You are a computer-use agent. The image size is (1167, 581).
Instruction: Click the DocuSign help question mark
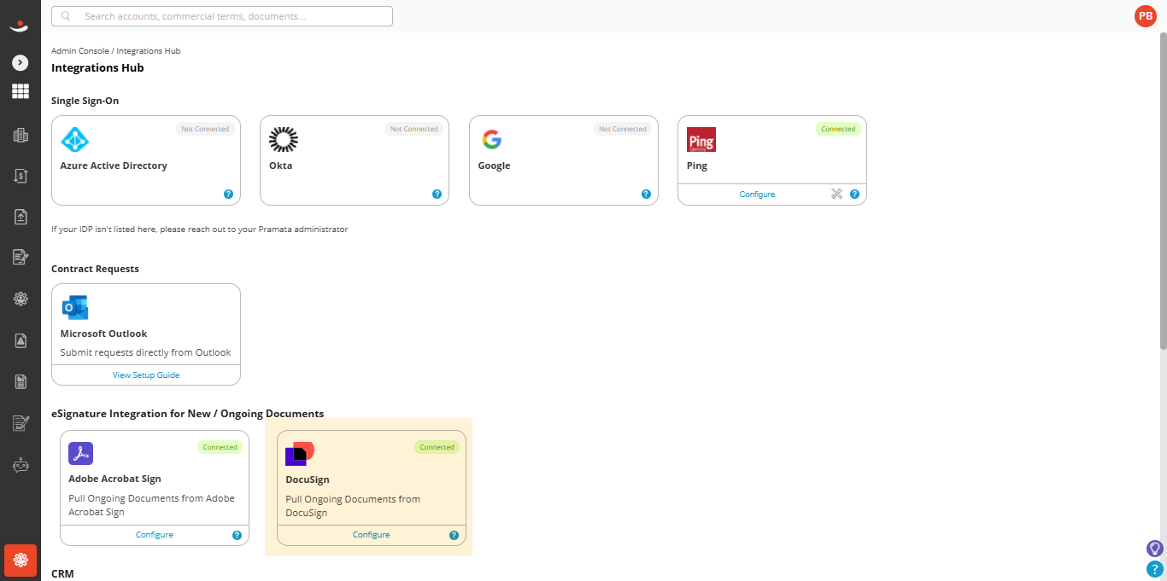click(454, 535)
